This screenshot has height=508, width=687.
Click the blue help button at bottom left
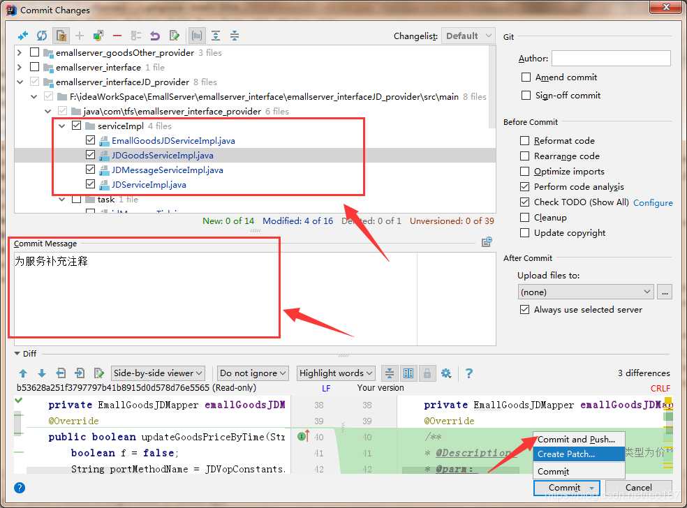(x=20, y=488)
